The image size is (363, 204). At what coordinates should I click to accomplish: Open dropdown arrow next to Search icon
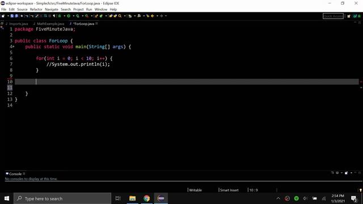[x=125, y=16]
